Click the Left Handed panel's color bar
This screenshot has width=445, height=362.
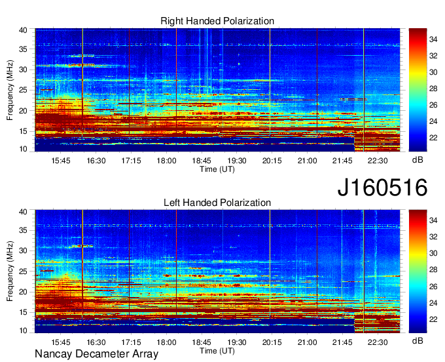tap(418, 271)
